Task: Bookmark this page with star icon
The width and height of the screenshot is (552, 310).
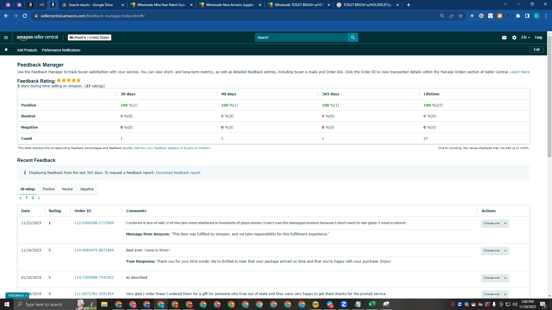Action: (x=461, y=16)
